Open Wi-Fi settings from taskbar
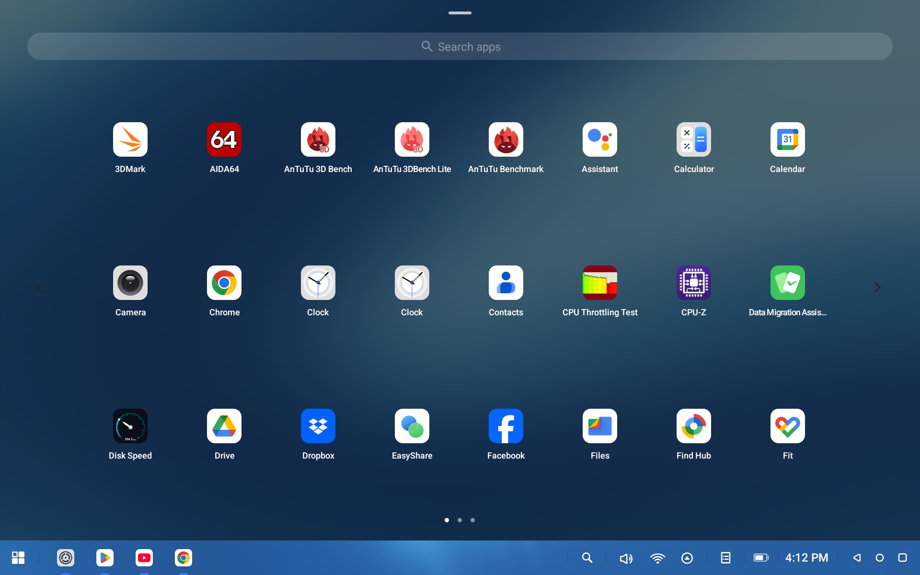 (657, 558)
